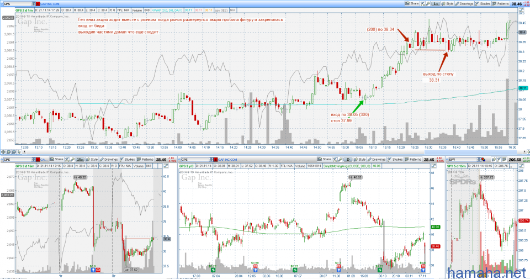This screenshot has width=530, height=279.
Task: Click scroll-right arrow of top chart scrollbar
Action: click(x=524, y=152)
